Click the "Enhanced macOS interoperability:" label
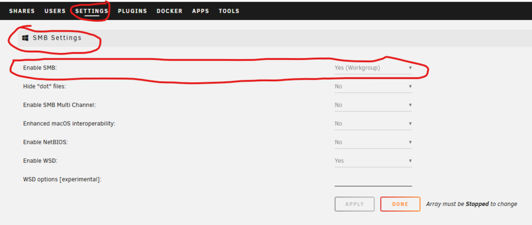This screenshot has height=225, width=532. (x=69, y=124)
